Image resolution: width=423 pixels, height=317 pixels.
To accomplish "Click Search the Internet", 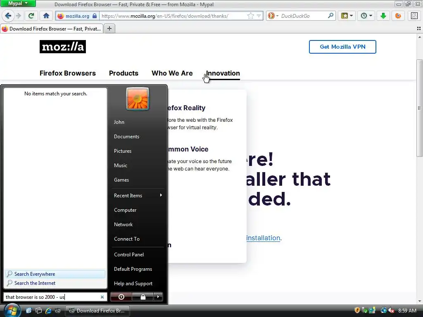I will pos(55,283).
